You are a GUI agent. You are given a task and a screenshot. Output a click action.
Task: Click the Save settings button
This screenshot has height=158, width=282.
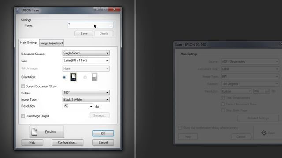point(84,34)
